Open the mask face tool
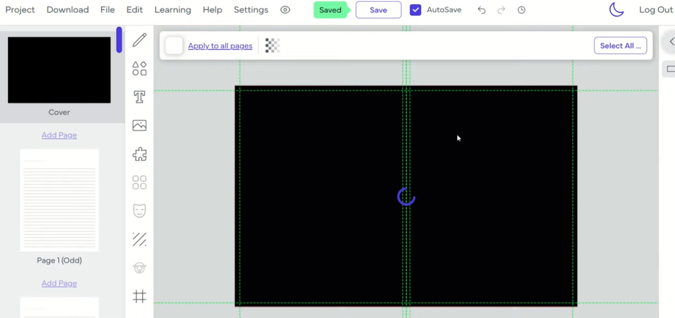 pos(139,211)
